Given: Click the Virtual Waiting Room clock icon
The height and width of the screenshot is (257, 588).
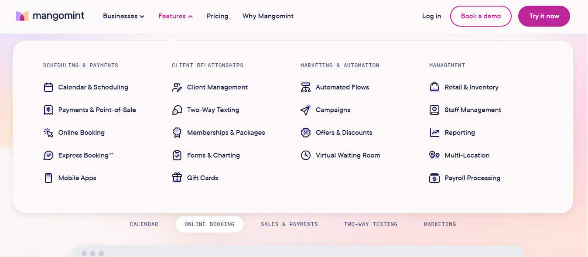Looking at the screenshot, I should point(306,155).
